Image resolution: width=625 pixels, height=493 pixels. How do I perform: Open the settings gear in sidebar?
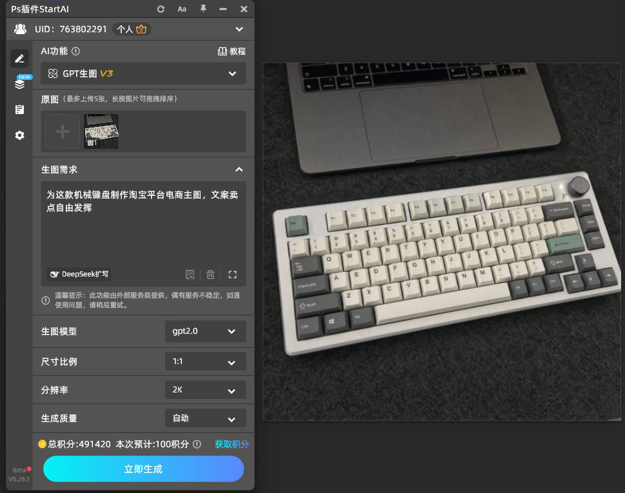tap(19, 135)
